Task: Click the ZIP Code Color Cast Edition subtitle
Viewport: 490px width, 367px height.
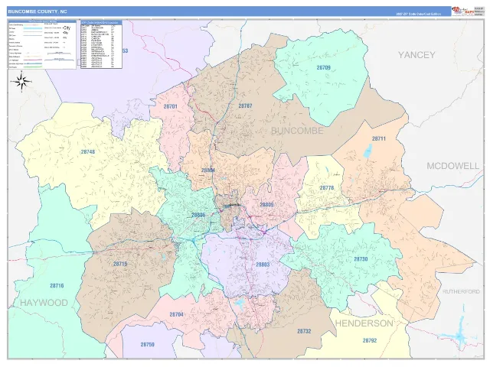Action: pyautogui.click(x=419, y=14)
